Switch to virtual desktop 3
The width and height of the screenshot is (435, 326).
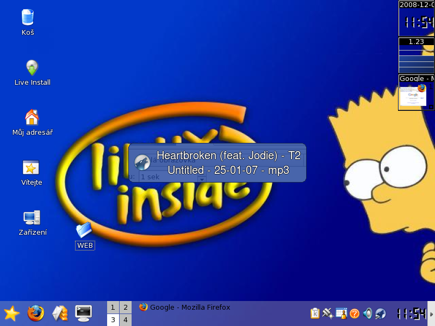pos(113,320)
